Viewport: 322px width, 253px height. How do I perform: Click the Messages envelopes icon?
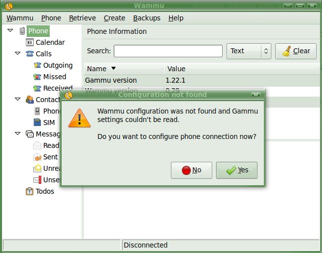tap(30, 134)
